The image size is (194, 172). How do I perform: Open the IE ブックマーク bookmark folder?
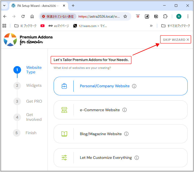[x=25, y=26]
